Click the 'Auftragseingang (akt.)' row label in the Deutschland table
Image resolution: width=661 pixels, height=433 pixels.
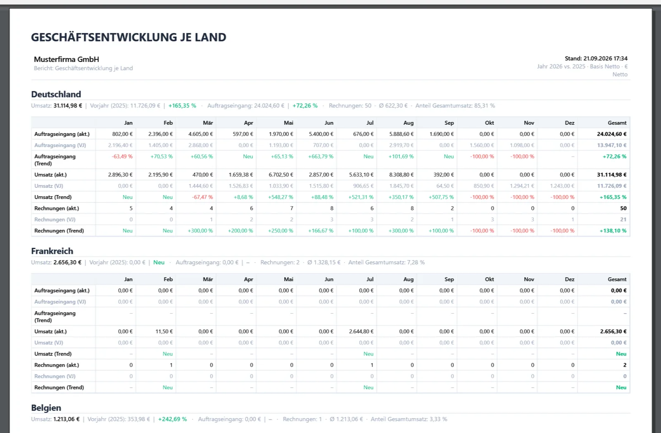tap(62, 134)
